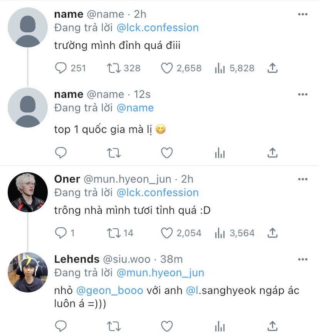Retweet the tweet with 328 retweets
Image resolution: width=319 pixels, height=336 pixels.
[x=113, y=68]
